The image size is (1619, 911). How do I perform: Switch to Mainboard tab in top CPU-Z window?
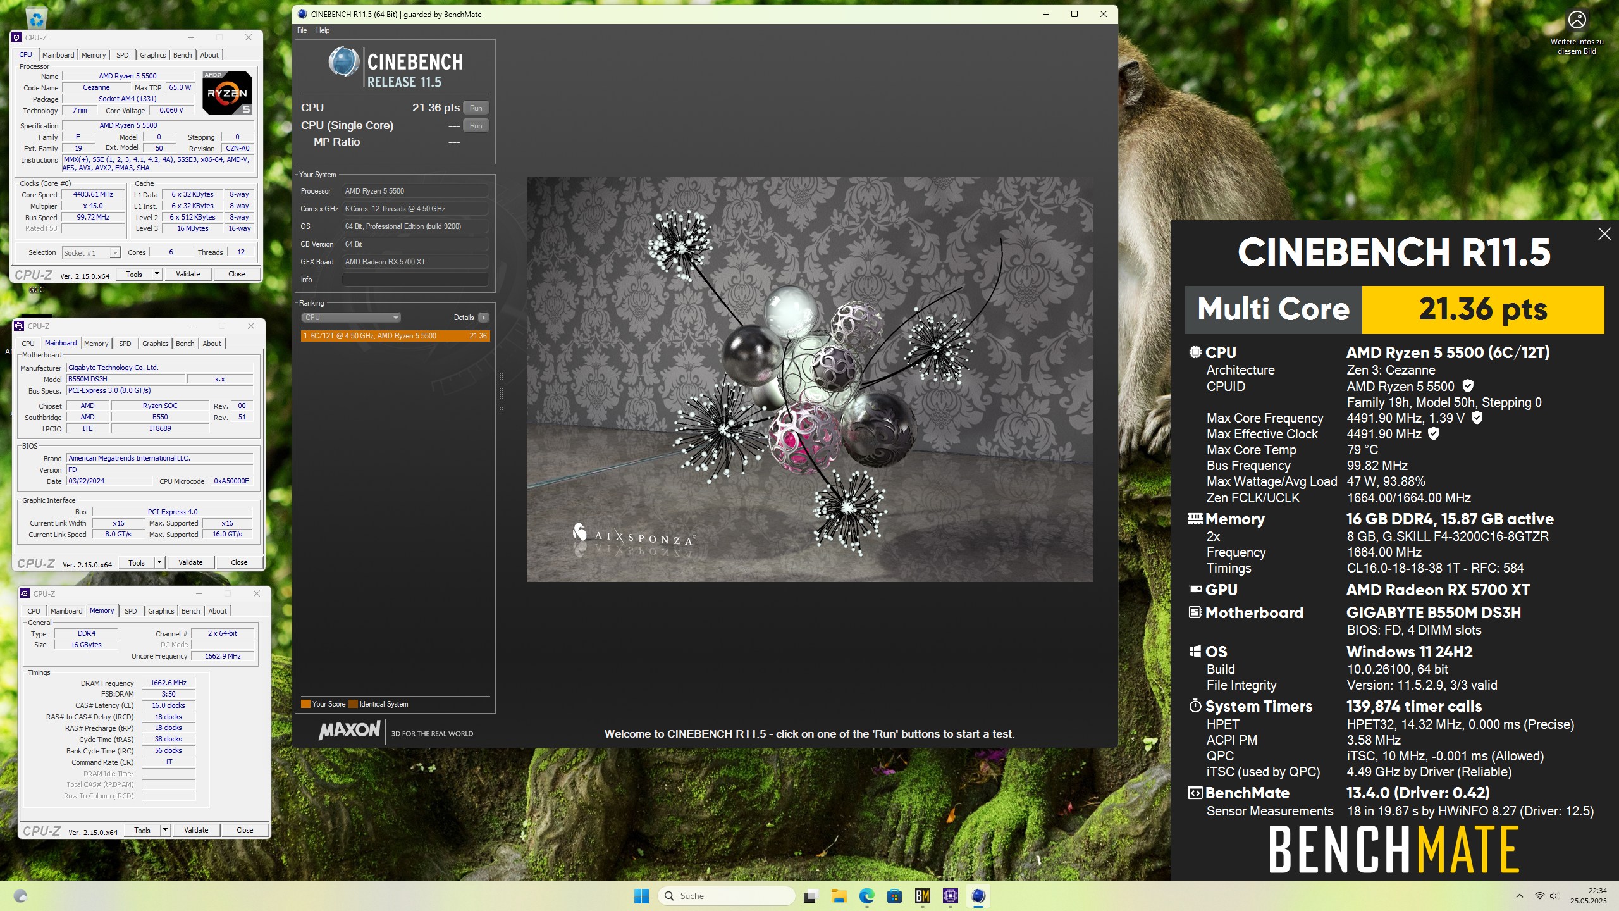(x=58, y=55)
